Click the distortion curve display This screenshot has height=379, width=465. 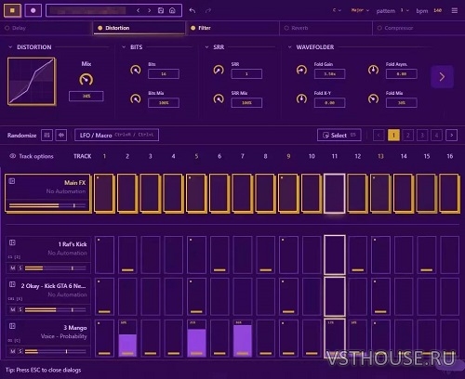pyautogui.click(x=32, y=82)
